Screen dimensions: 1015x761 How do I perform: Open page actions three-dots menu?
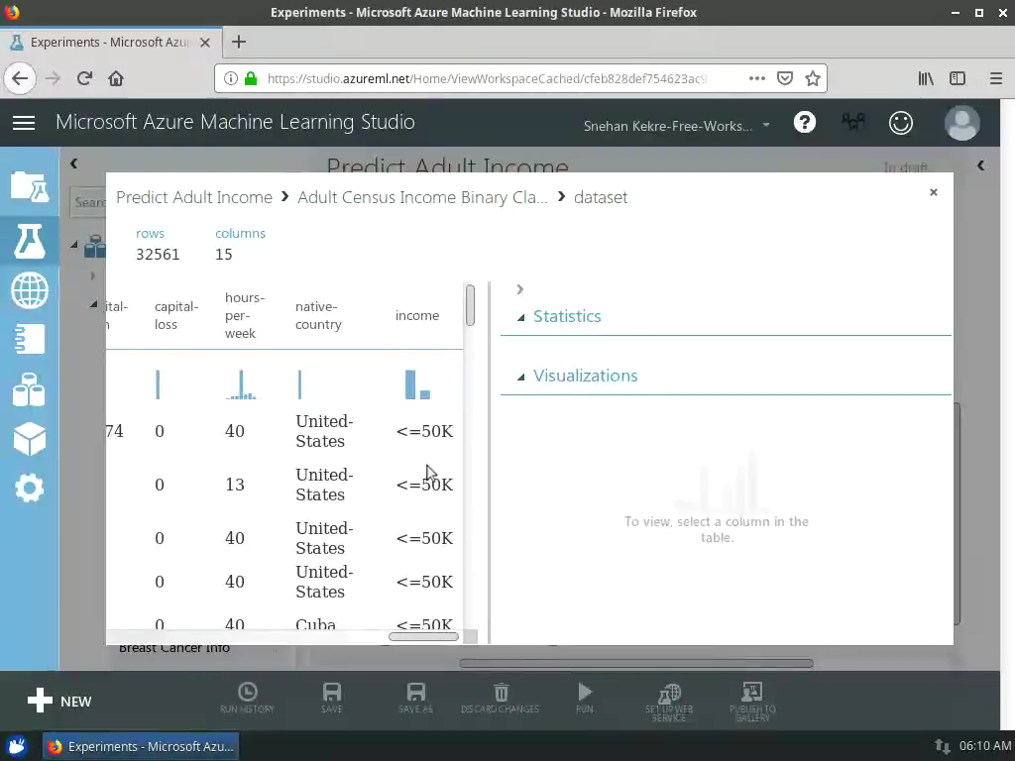tap(756, 79)
